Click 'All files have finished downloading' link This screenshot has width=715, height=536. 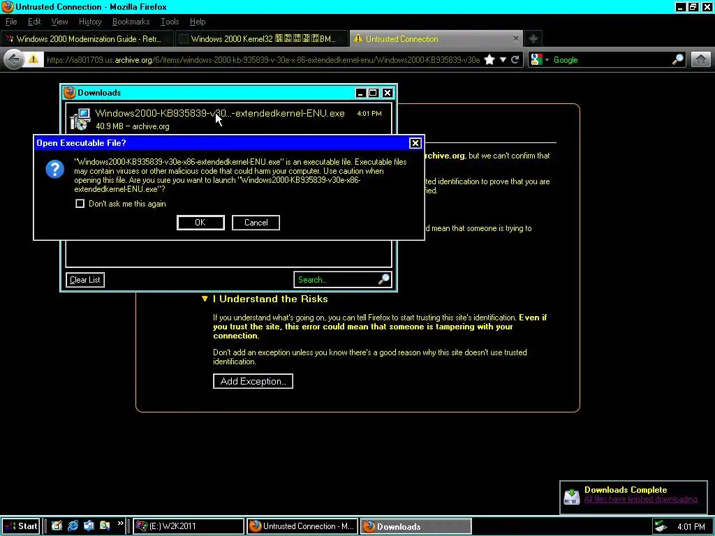(x=641, y=499)
